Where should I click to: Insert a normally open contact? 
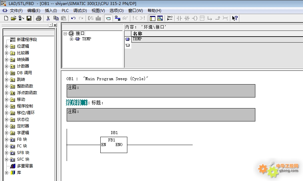(179, 18)
